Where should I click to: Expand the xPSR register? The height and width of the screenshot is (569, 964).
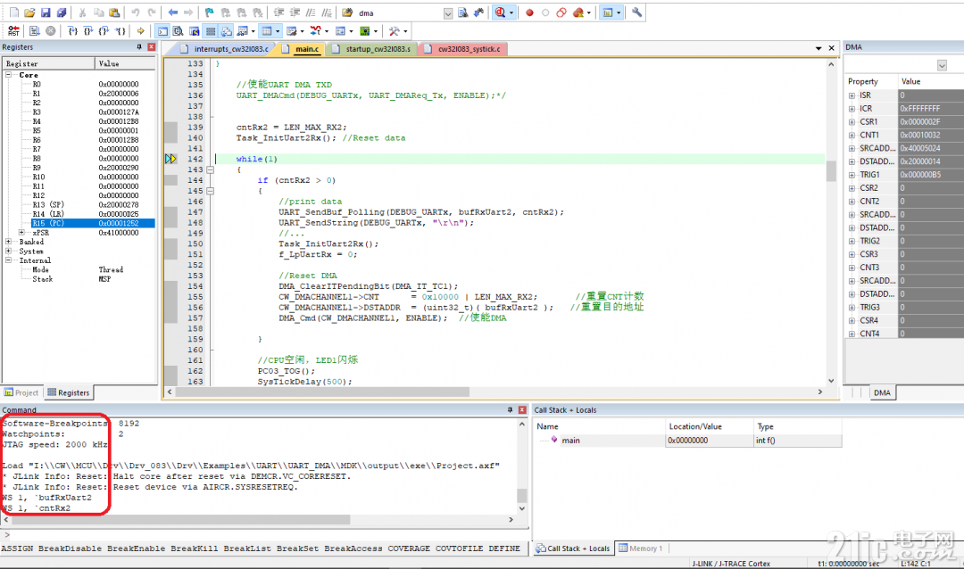pyautogui.click(x=22, y=233)
